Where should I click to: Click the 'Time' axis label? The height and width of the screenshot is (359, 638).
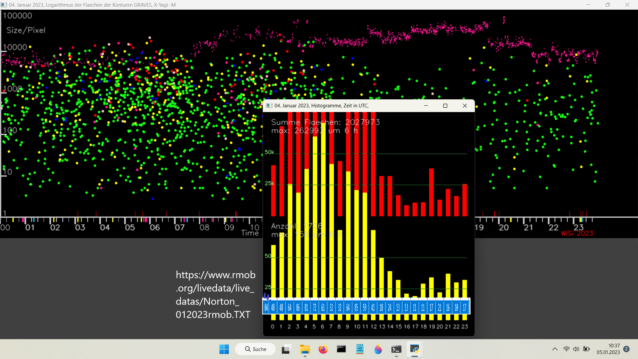(x=250, y=233)
